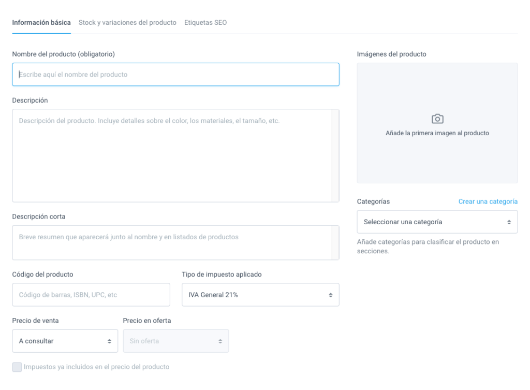Click the 'Imágenes del producto' heading
530x390 pixels.
[x=391, y=54]
